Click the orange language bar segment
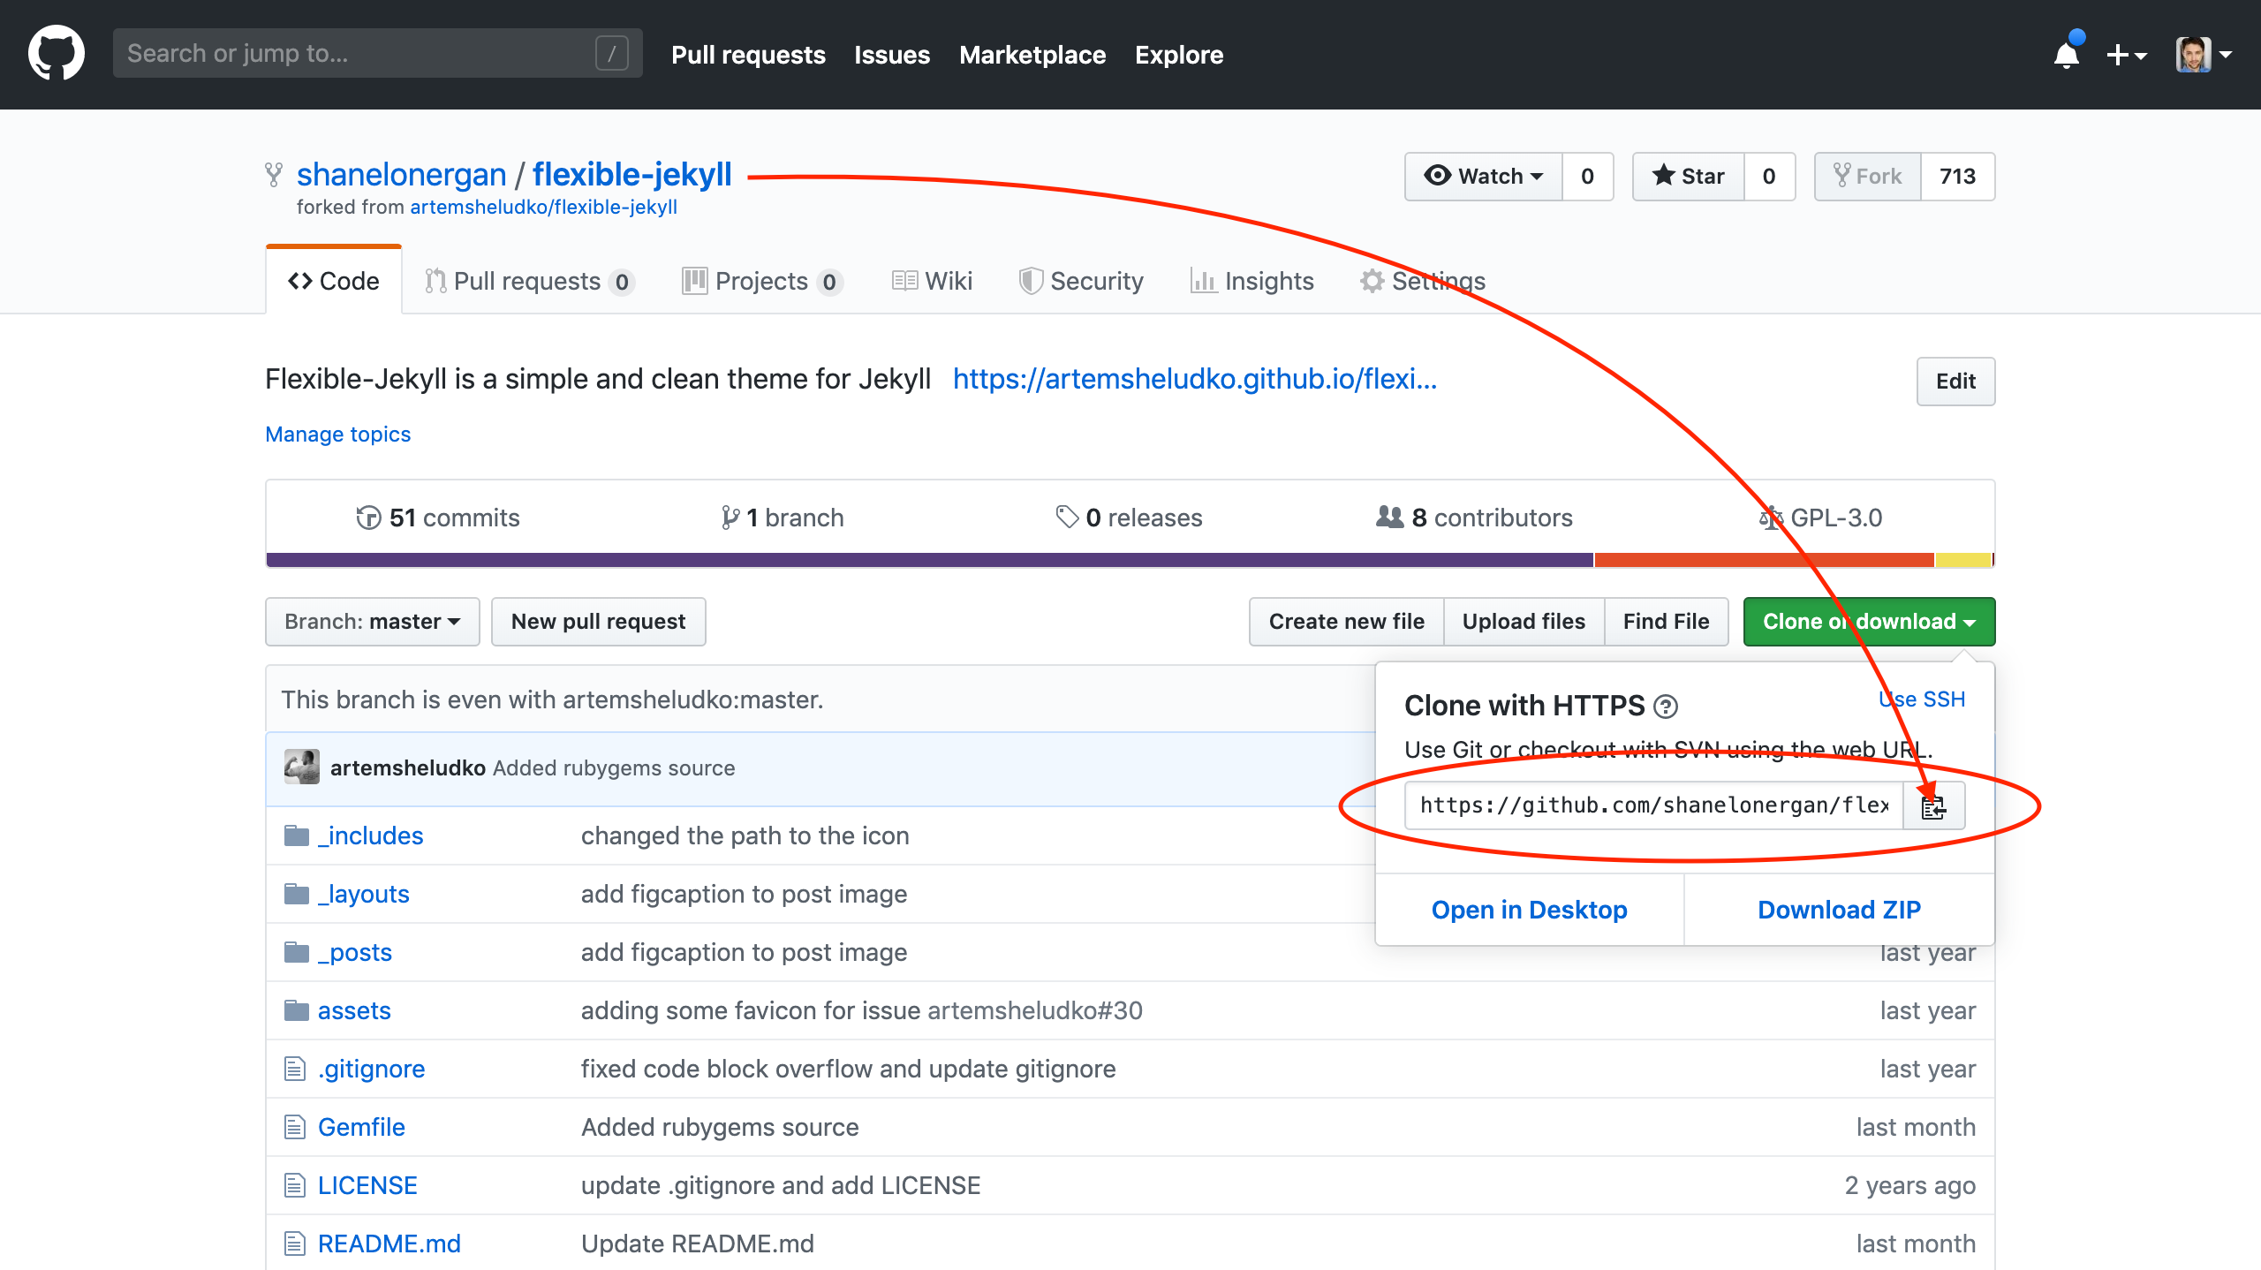Image resolution: width=2261 pixels, height=1270 pixels. pyautogui.click(x=1764, y=560)
